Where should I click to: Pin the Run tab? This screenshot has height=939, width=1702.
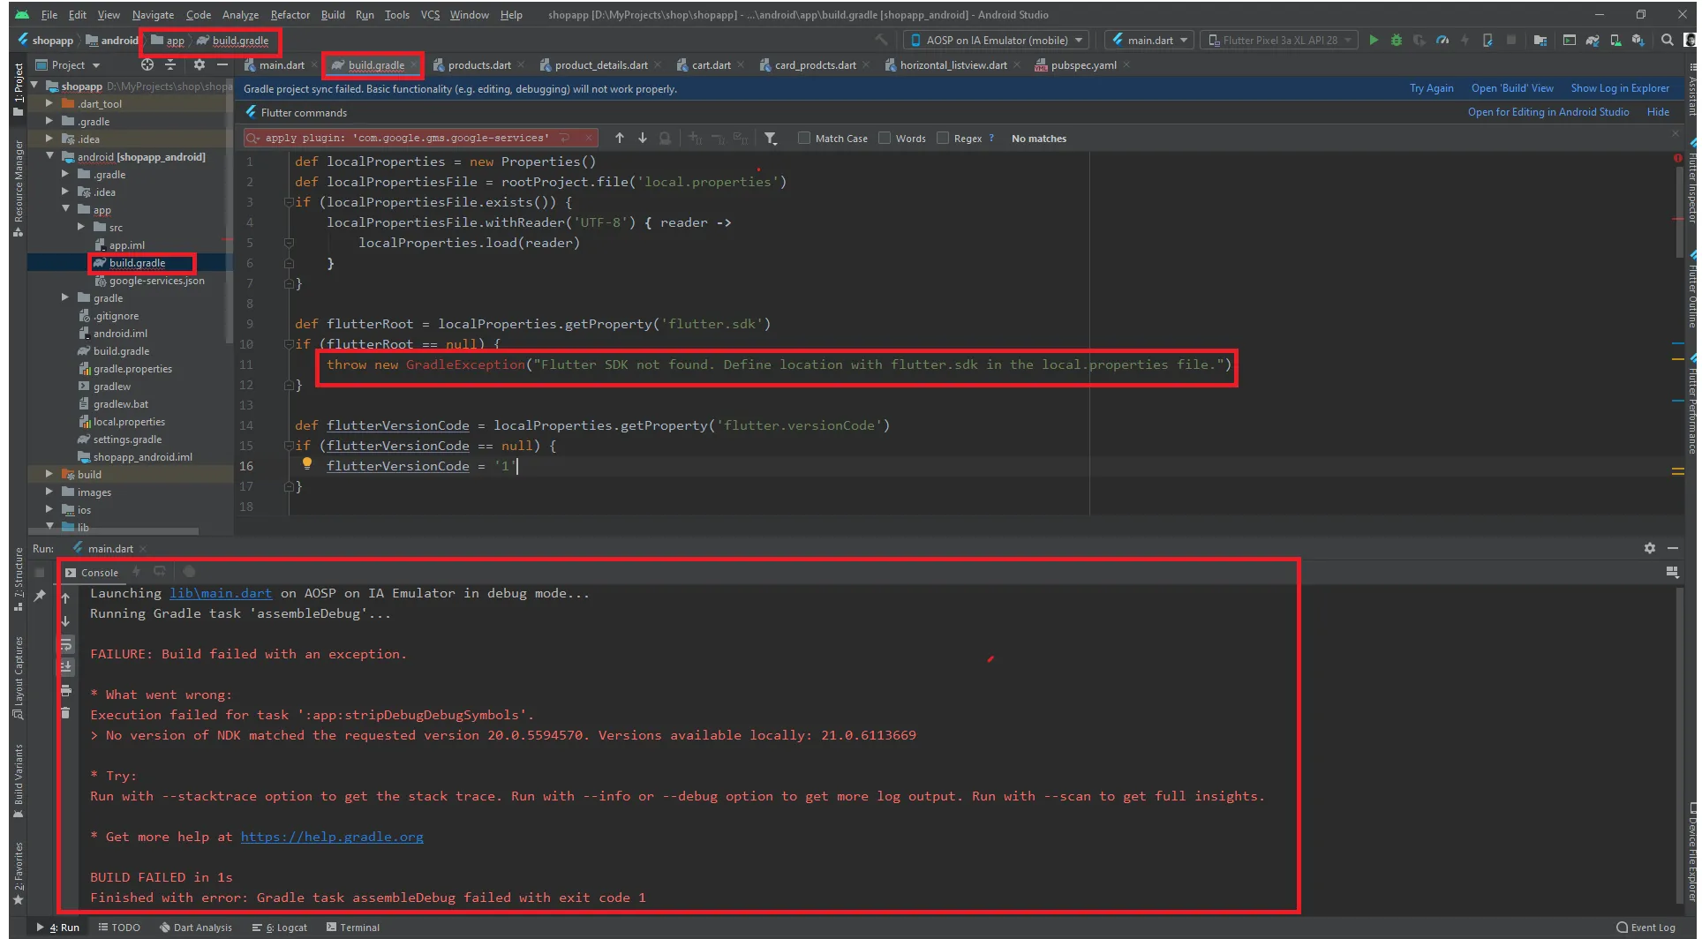40,596
